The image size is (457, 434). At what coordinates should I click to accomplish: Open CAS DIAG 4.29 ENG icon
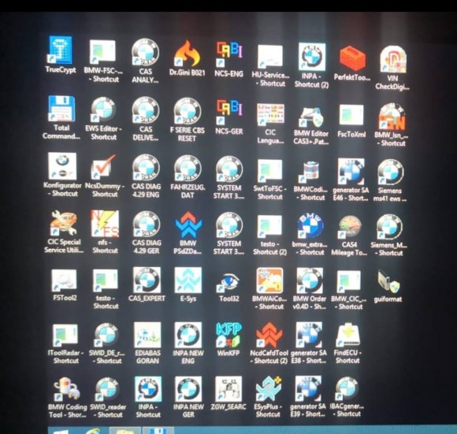coord(146,169)
